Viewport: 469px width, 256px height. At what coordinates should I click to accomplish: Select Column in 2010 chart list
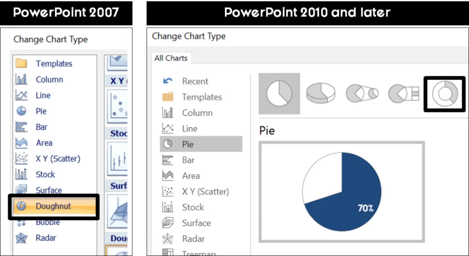click(197, 113)
